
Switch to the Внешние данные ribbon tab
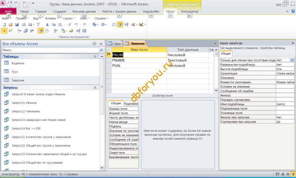(x=84, y=11)
